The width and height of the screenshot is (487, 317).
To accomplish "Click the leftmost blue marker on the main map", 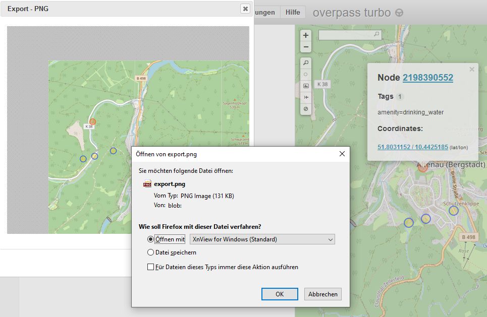I will point(409,222).
